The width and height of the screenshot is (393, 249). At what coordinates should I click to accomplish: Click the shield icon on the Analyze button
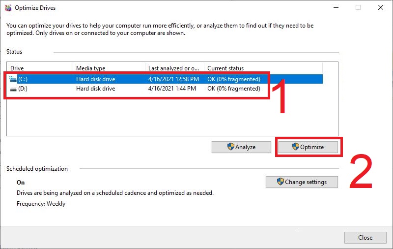[x=230, y=147]
